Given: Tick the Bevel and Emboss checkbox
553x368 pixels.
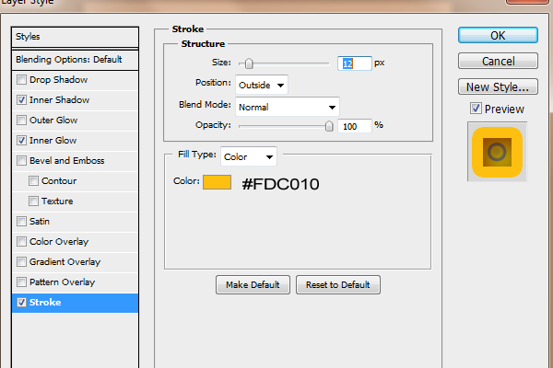Looking at the screenshot, I should (21, 161).
